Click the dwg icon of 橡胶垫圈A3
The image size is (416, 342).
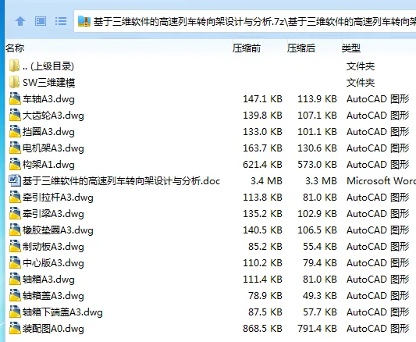pos(15,230)
